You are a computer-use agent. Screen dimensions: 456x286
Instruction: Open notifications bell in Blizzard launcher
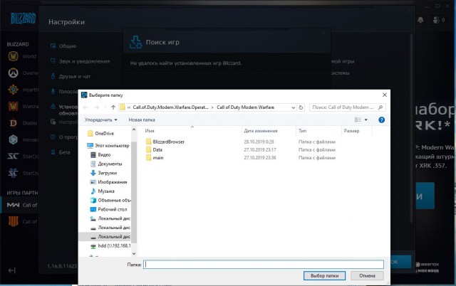420,20
